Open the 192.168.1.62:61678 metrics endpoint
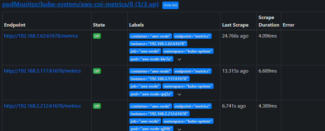Image resolution: width=325 pixels, height=131 pixels. 41,36
